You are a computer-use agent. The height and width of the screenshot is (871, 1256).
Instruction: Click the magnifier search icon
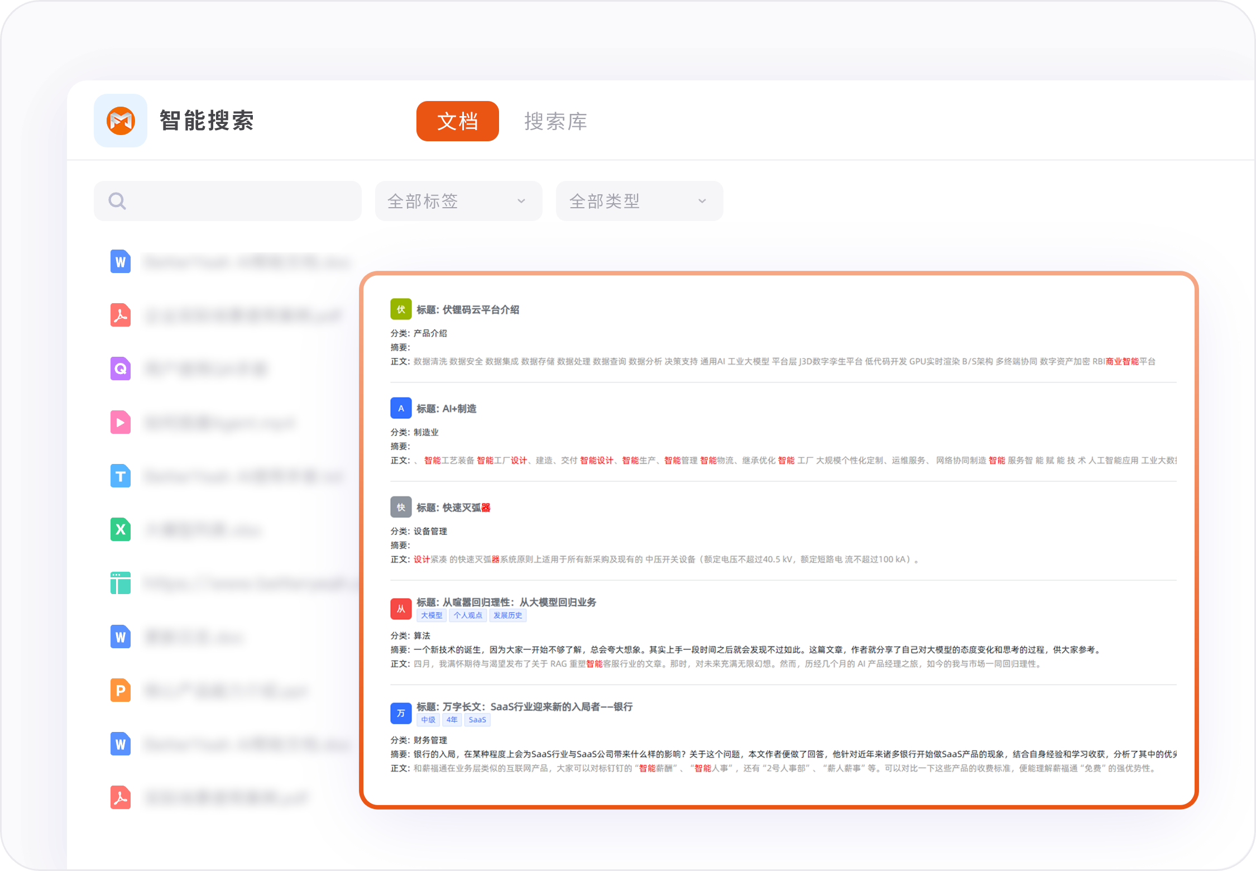pyautogui.click(x=117, y=201)
